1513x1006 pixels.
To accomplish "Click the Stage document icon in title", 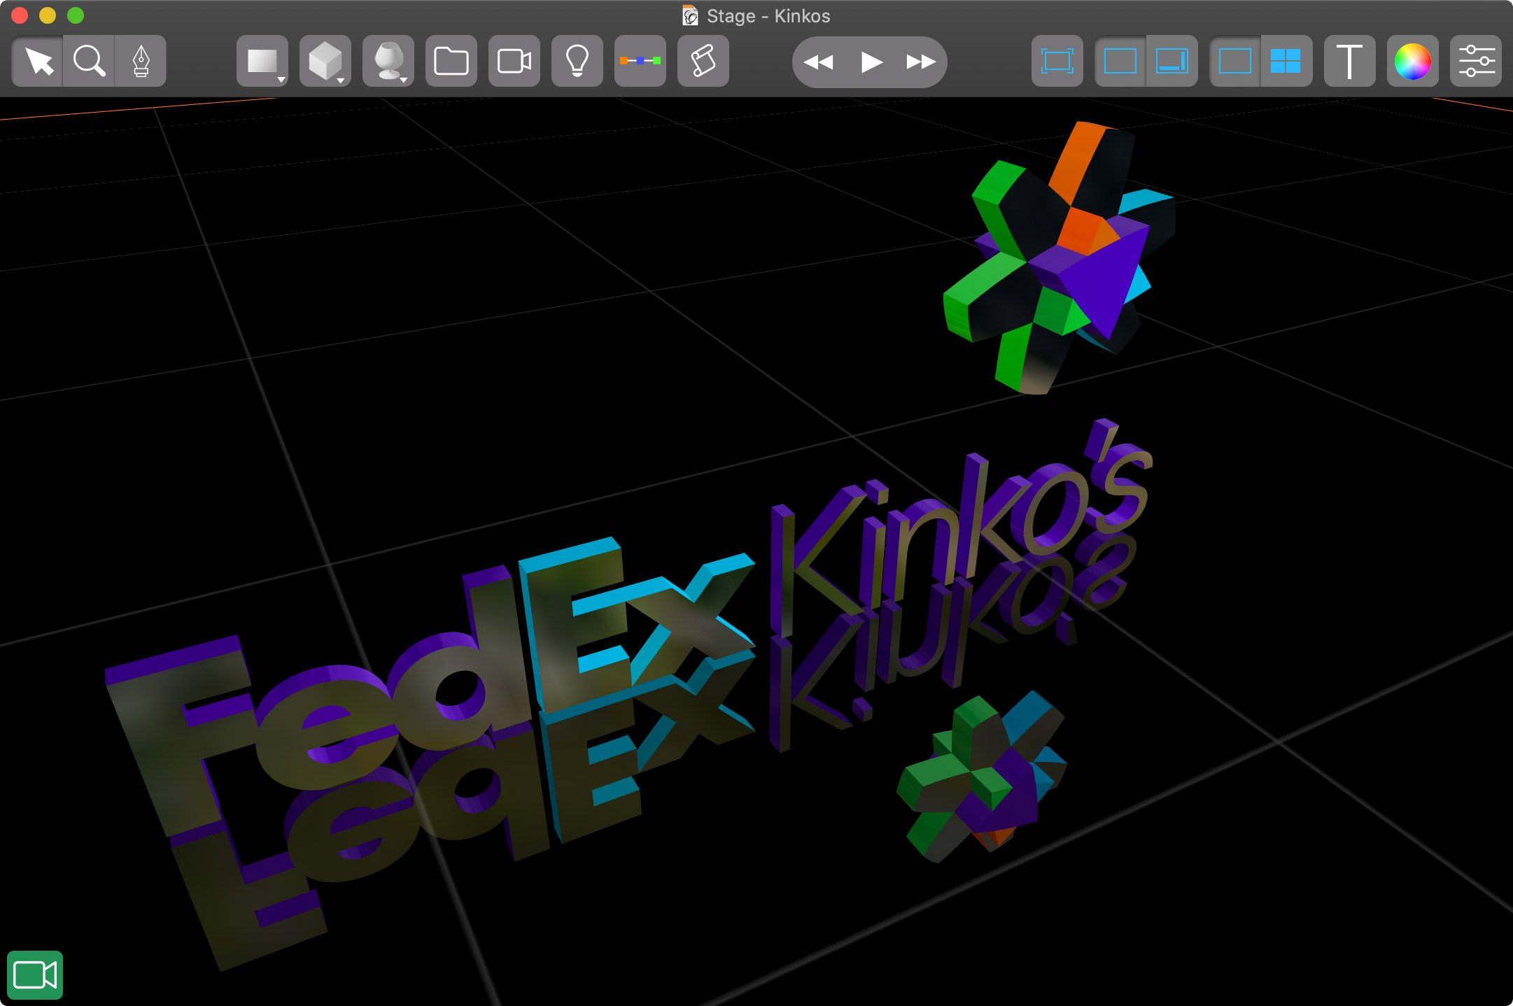I will (x=690, y=15).
